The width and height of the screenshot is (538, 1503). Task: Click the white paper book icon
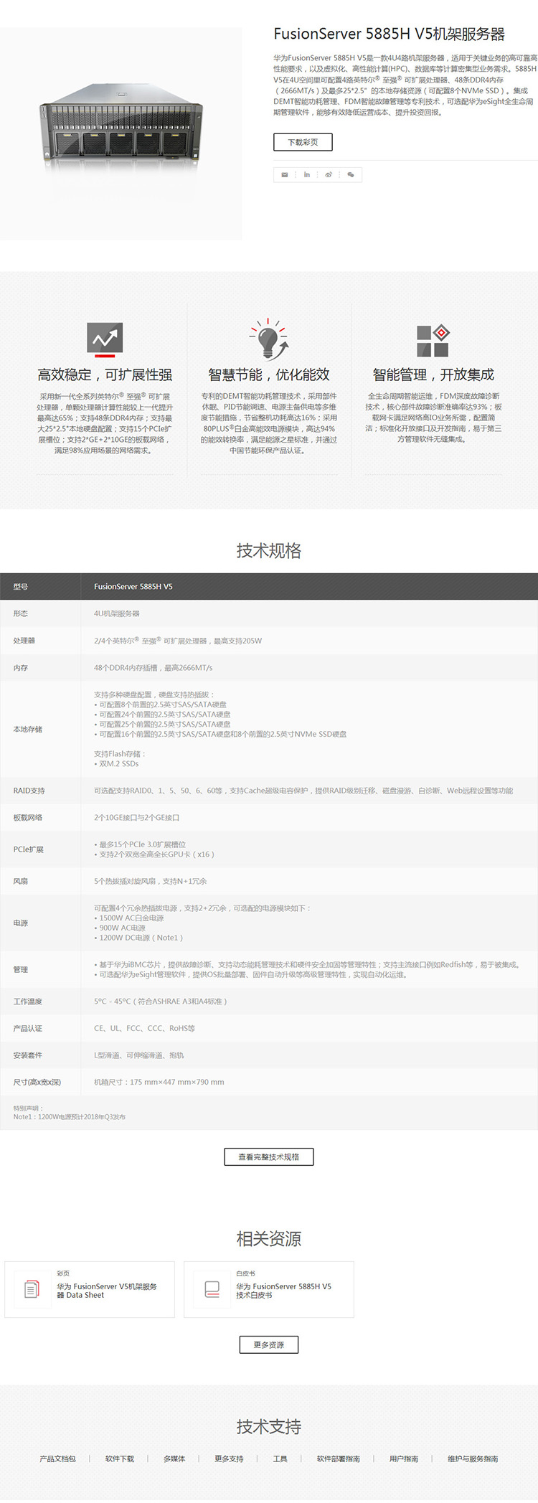click(212, 1289)
